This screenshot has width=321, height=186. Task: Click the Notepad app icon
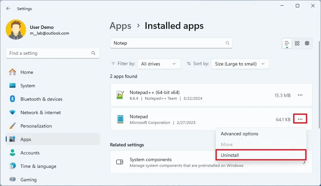pos(120,119)
